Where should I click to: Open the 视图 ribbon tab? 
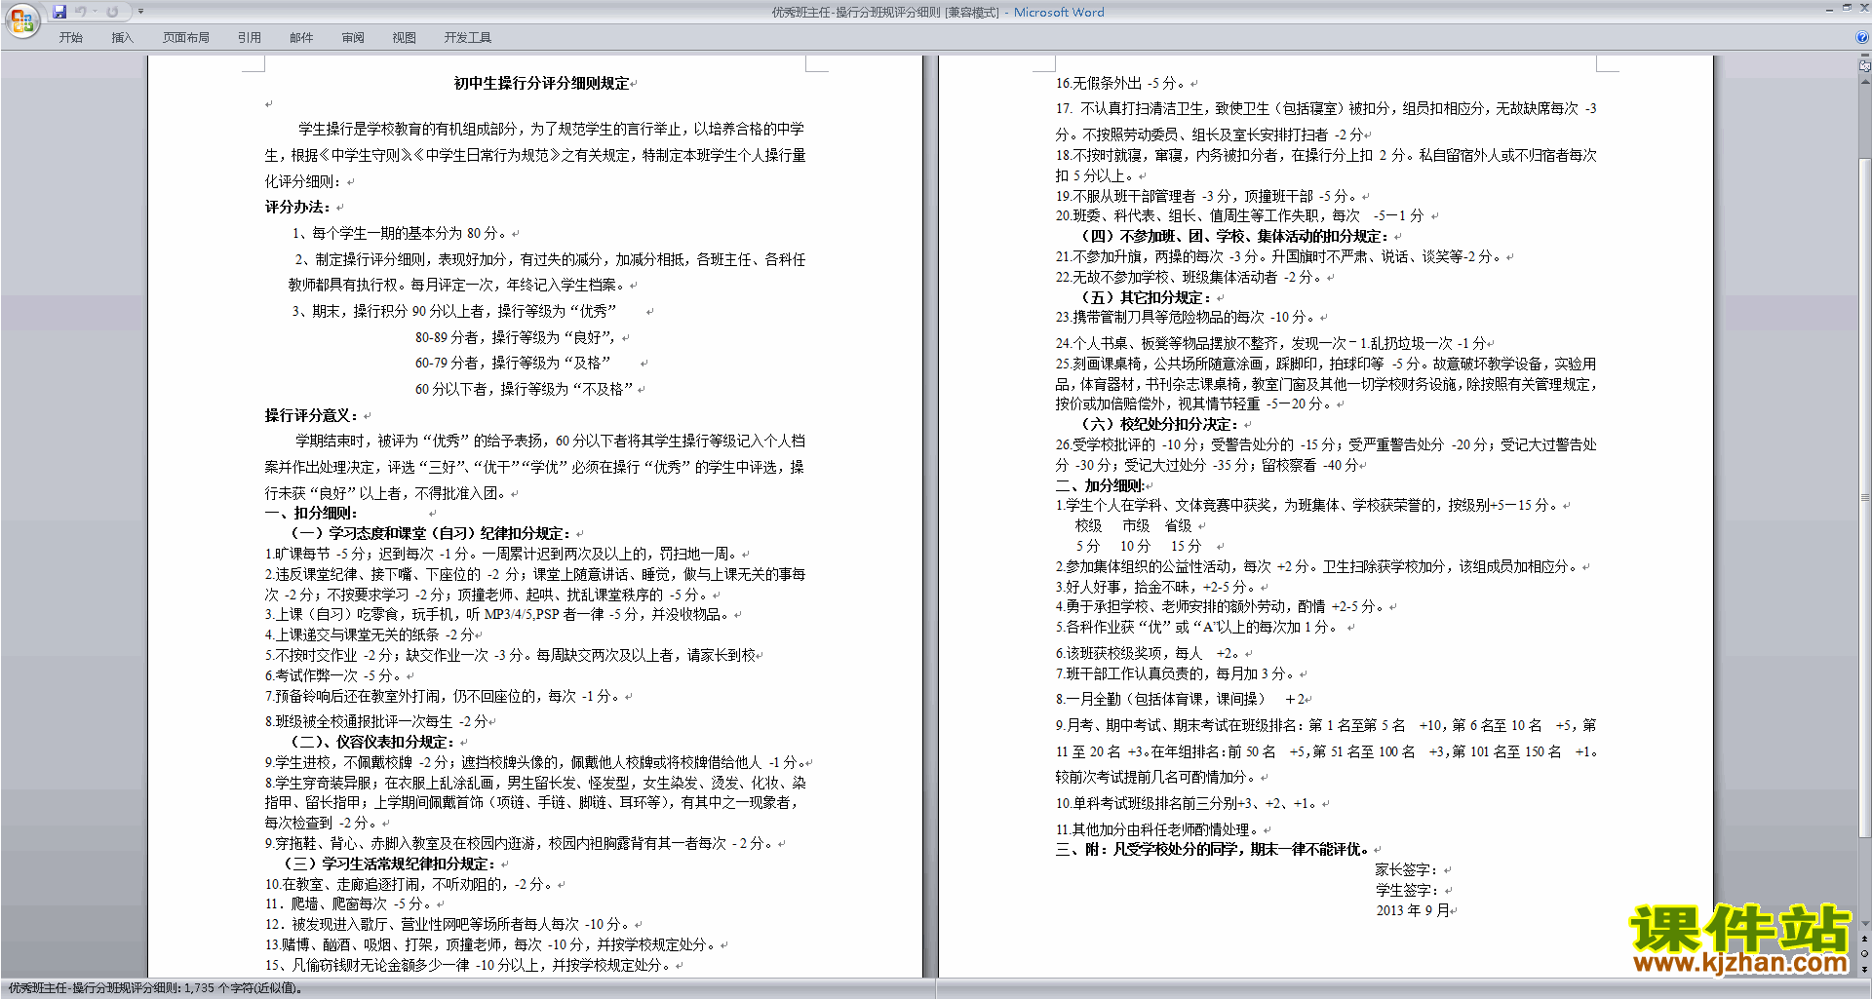click(x=405, y=38)
